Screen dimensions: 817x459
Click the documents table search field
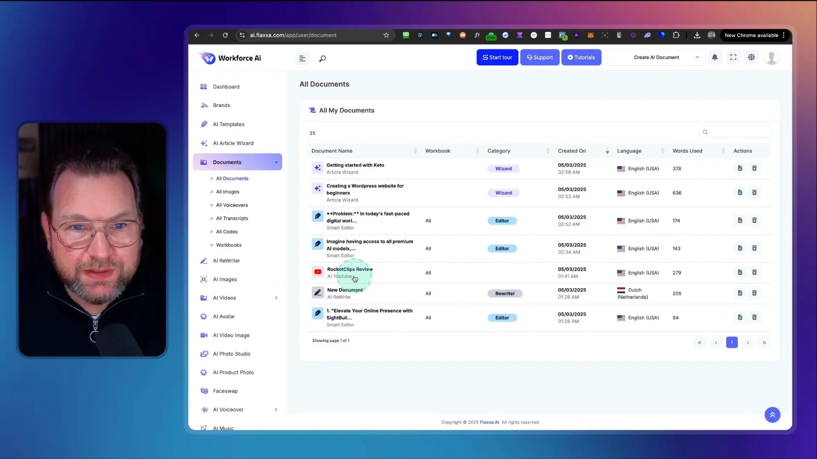735,132
